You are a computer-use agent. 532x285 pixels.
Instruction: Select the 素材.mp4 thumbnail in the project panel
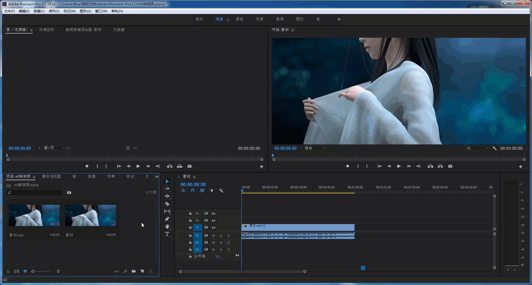pyautogui.click(x=34, y=215)
